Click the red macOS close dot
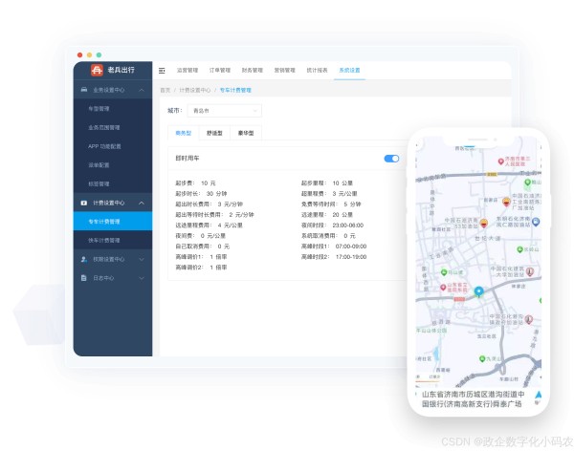 click(79, 54)
